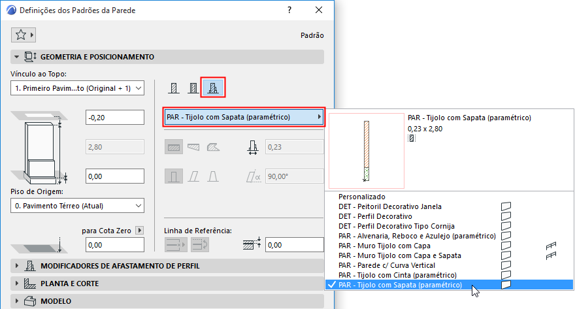The width and height of the screenshot is (575, 309).
Task: Expand the Planta e Corte section
Action: tap(16, 284)
